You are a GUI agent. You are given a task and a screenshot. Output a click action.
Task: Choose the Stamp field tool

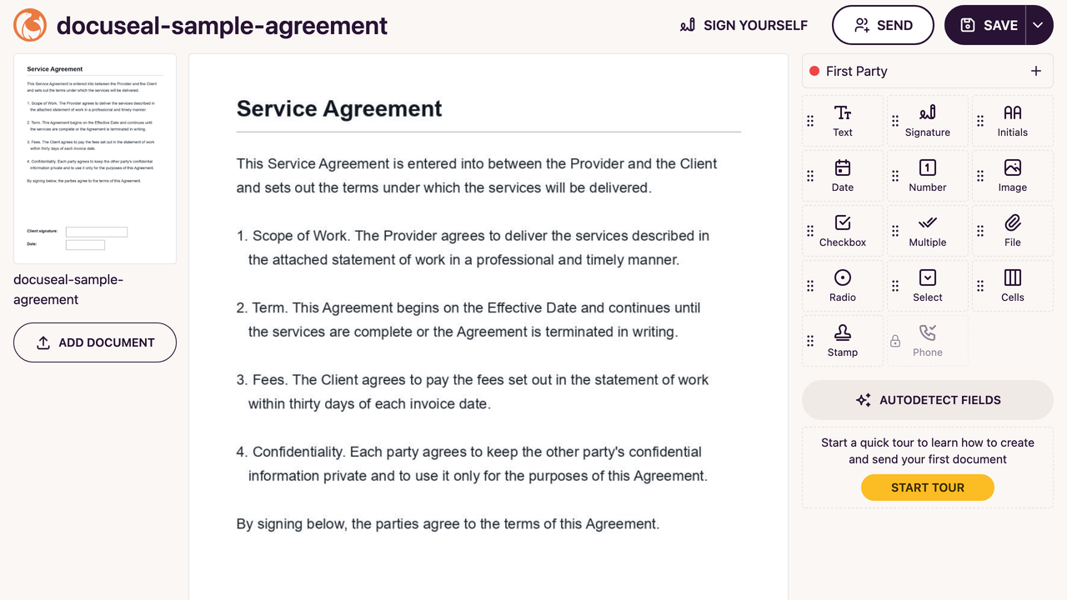click(843, 341)
